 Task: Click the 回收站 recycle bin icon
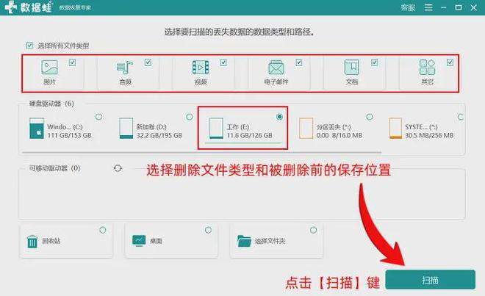point(32,241)
